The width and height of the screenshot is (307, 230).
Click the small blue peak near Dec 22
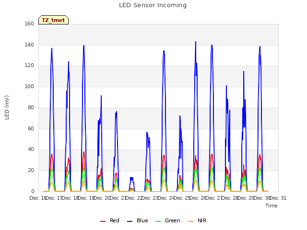coord(131,178)
